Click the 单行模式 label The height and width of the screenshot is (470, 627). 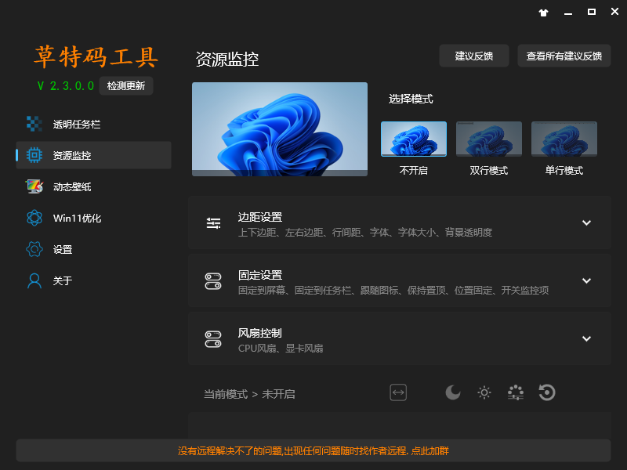(x=564, y=171)
